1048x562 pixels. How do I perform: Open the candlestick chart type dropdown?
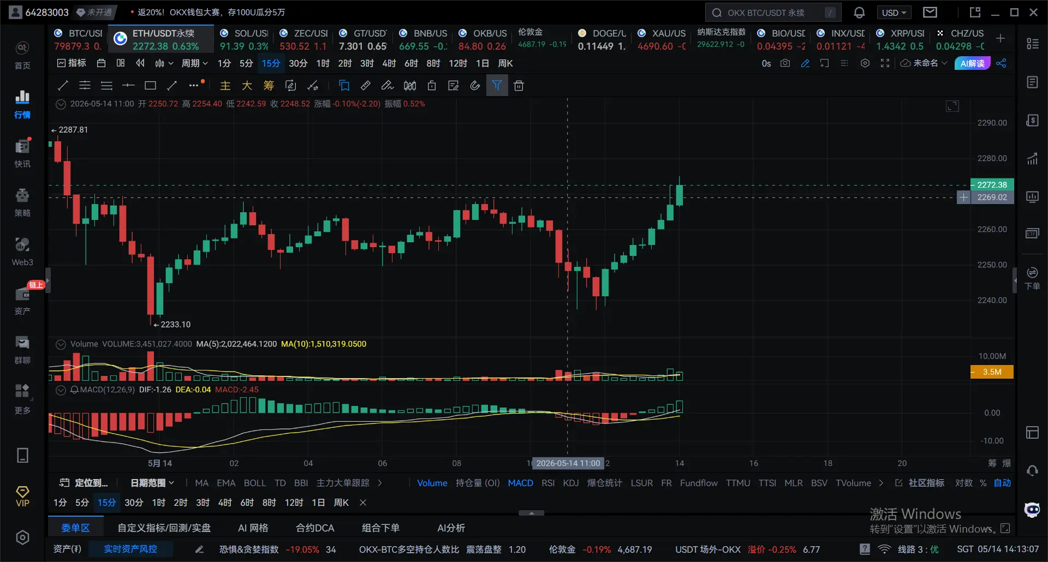click(x=164, y=63)
